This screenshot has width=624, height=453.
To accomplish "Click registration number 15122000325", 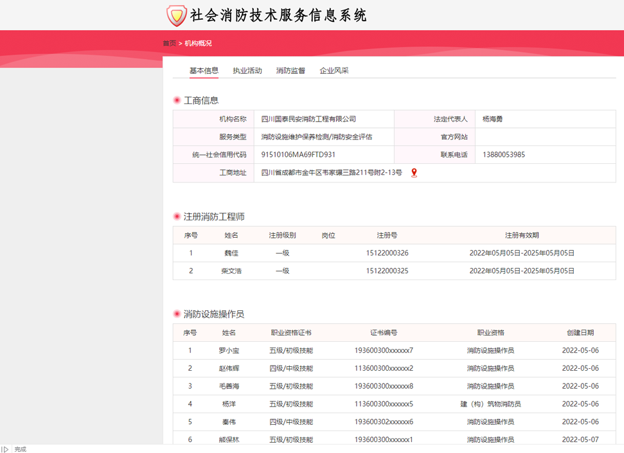I will click(388, 271).
